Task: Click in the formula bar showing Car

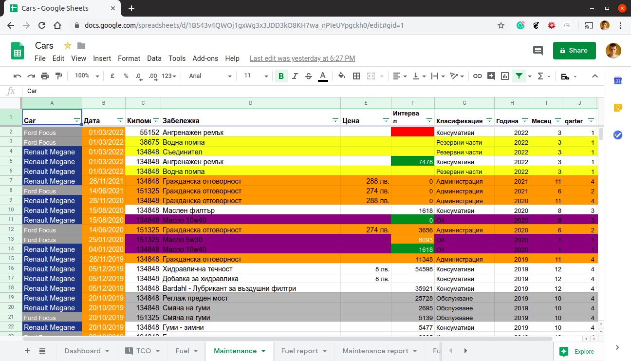Action: 312,91
